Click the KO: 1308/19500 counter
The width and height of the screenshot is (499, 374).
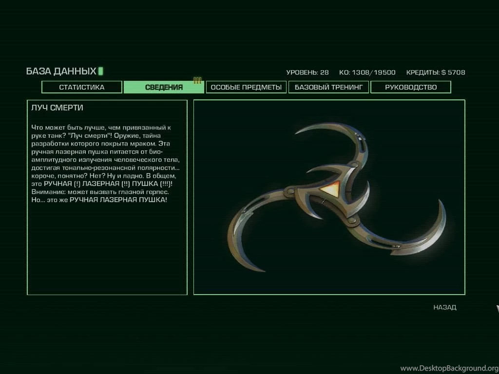pos(367,73)
